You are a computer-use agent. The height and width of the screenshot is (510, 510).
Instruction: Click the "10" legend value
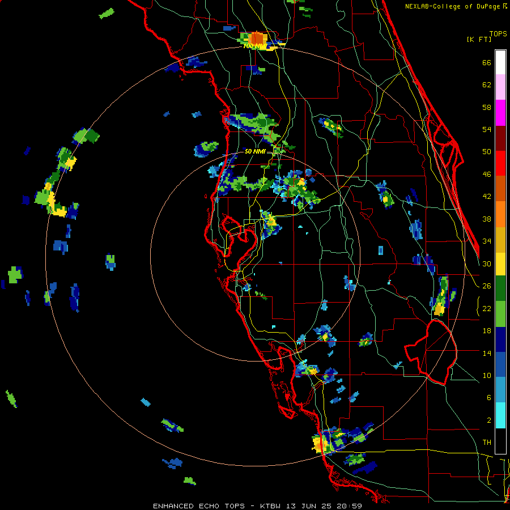[487, 375]
